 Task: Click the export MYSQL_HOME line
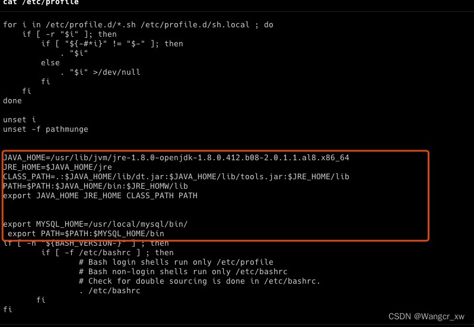96,224
